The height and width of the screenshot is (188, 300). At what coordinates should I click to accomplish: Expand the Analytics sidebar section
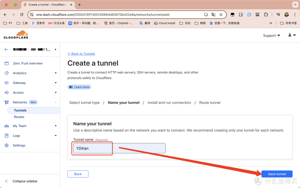pos(56,73)
